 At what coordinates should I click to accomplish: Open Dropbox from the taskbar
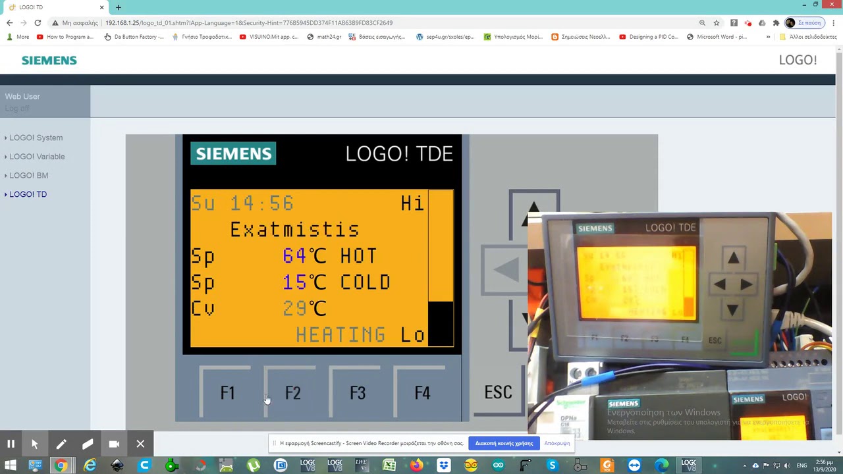point(444,465)
